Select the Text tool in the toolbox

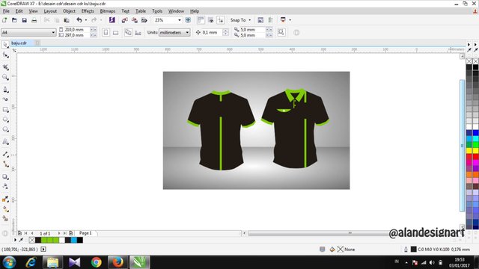click(5, 141)
